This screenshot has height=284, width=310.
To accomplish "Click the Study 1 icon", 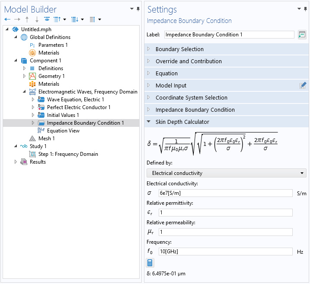I will tap(24, 146).
